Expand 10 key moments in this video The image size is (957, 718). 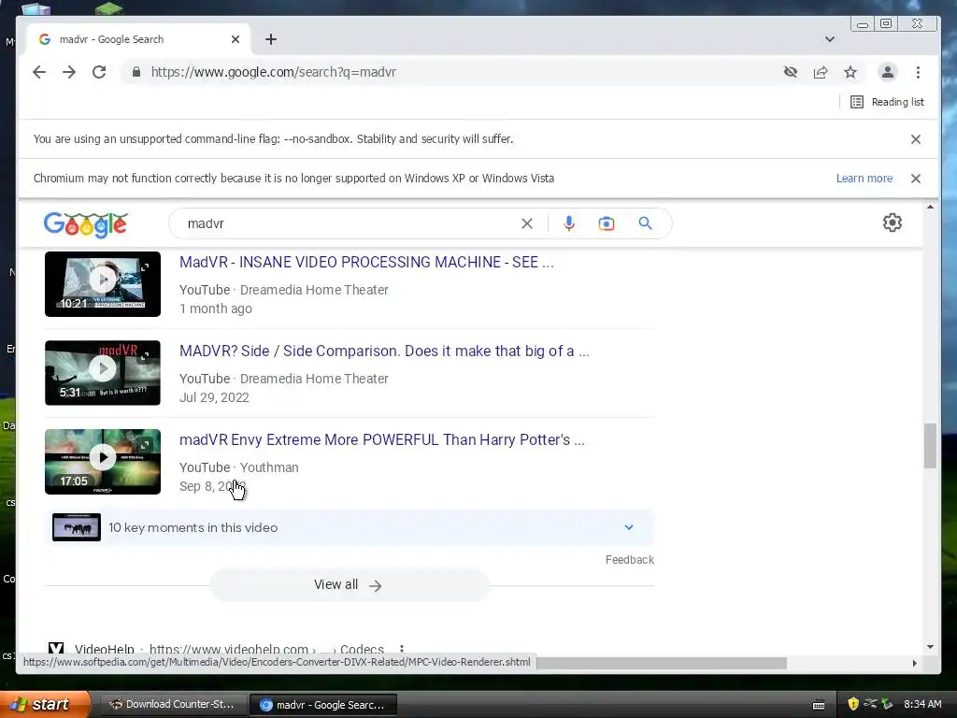pos(350,527)
